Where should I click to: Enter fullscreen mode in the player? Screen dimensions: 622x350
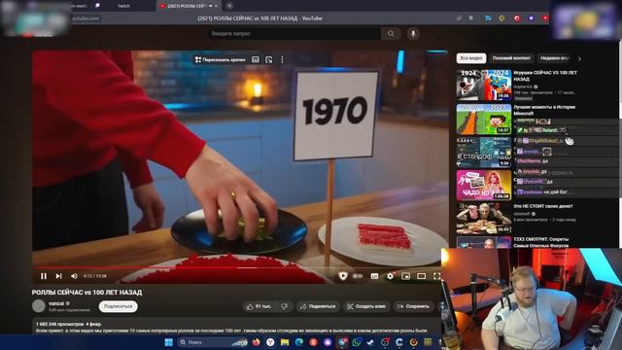pos(436,276)
